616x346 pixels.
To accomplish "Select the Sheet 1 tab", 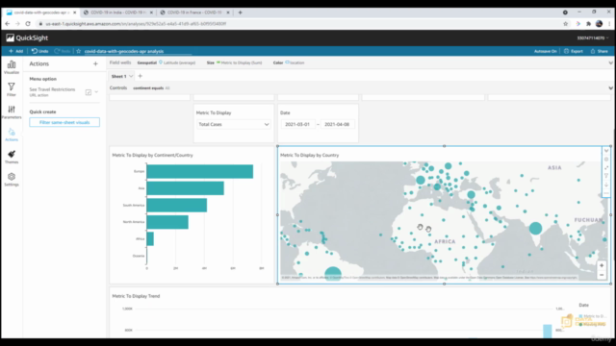I will pos(118,76).
